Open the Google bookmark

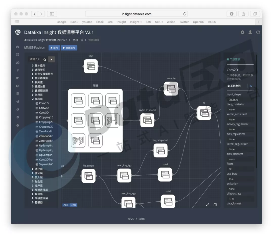click(x=61, y=22)
